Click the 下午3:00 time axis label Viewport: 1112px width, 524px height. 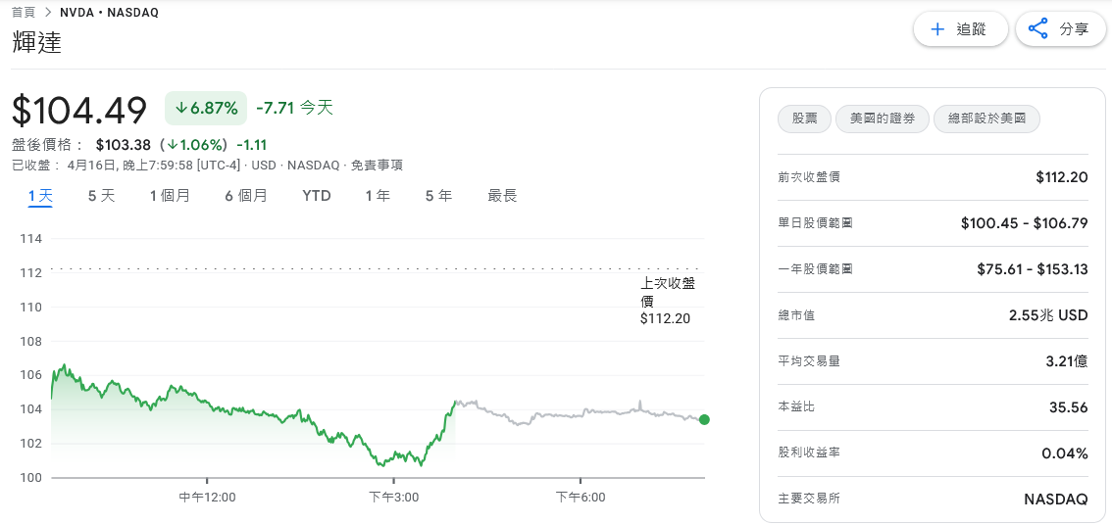click(394, 498)
